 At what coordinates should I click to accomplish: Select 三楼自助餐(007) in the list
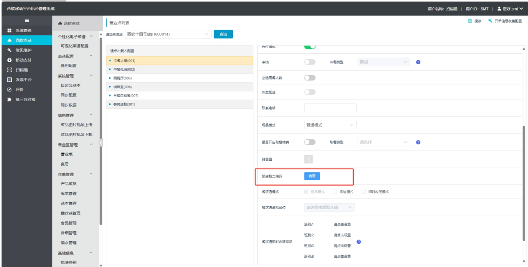point(179,95)
